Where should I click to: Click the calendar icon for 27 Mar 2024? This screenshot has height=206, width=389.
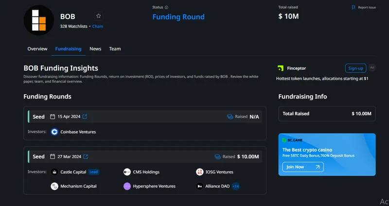click(x=53, y=156)
